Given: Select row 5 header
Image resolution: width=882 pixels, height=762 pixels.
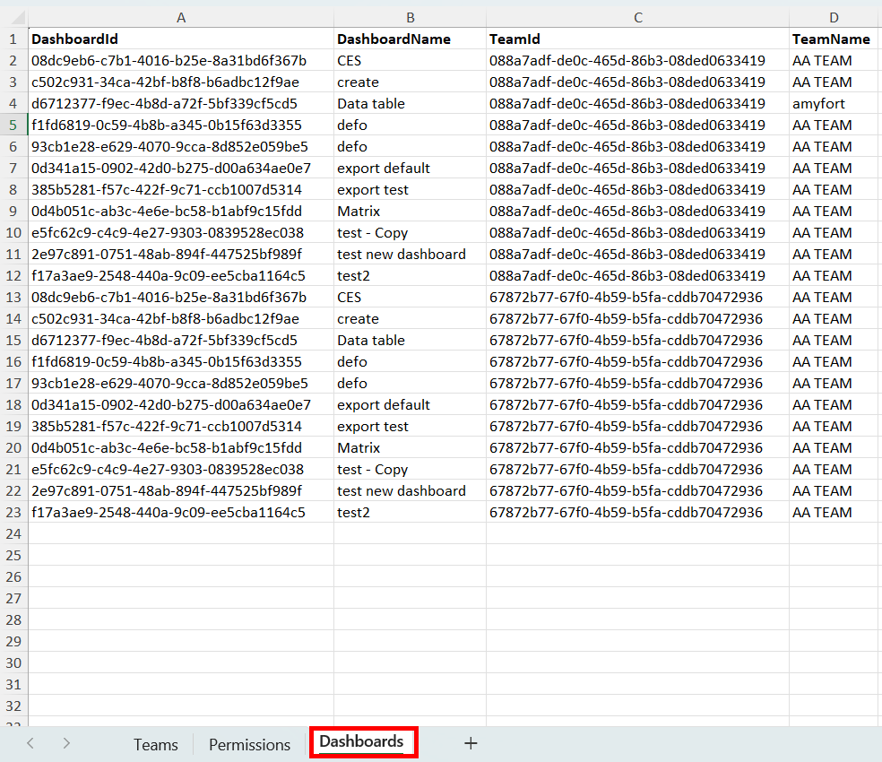Looking at the screenshot, I should (x=13, y=125).
